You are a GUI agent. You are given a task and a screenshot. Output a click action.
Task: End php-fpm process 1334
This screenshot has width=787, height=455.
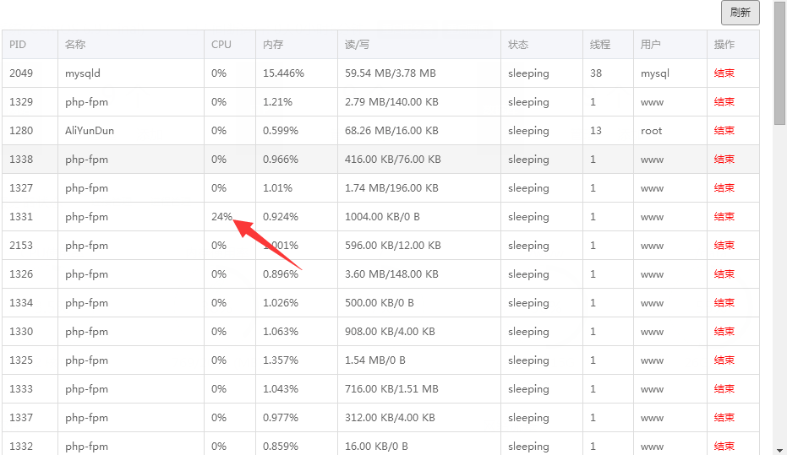(x=724, y=303)
